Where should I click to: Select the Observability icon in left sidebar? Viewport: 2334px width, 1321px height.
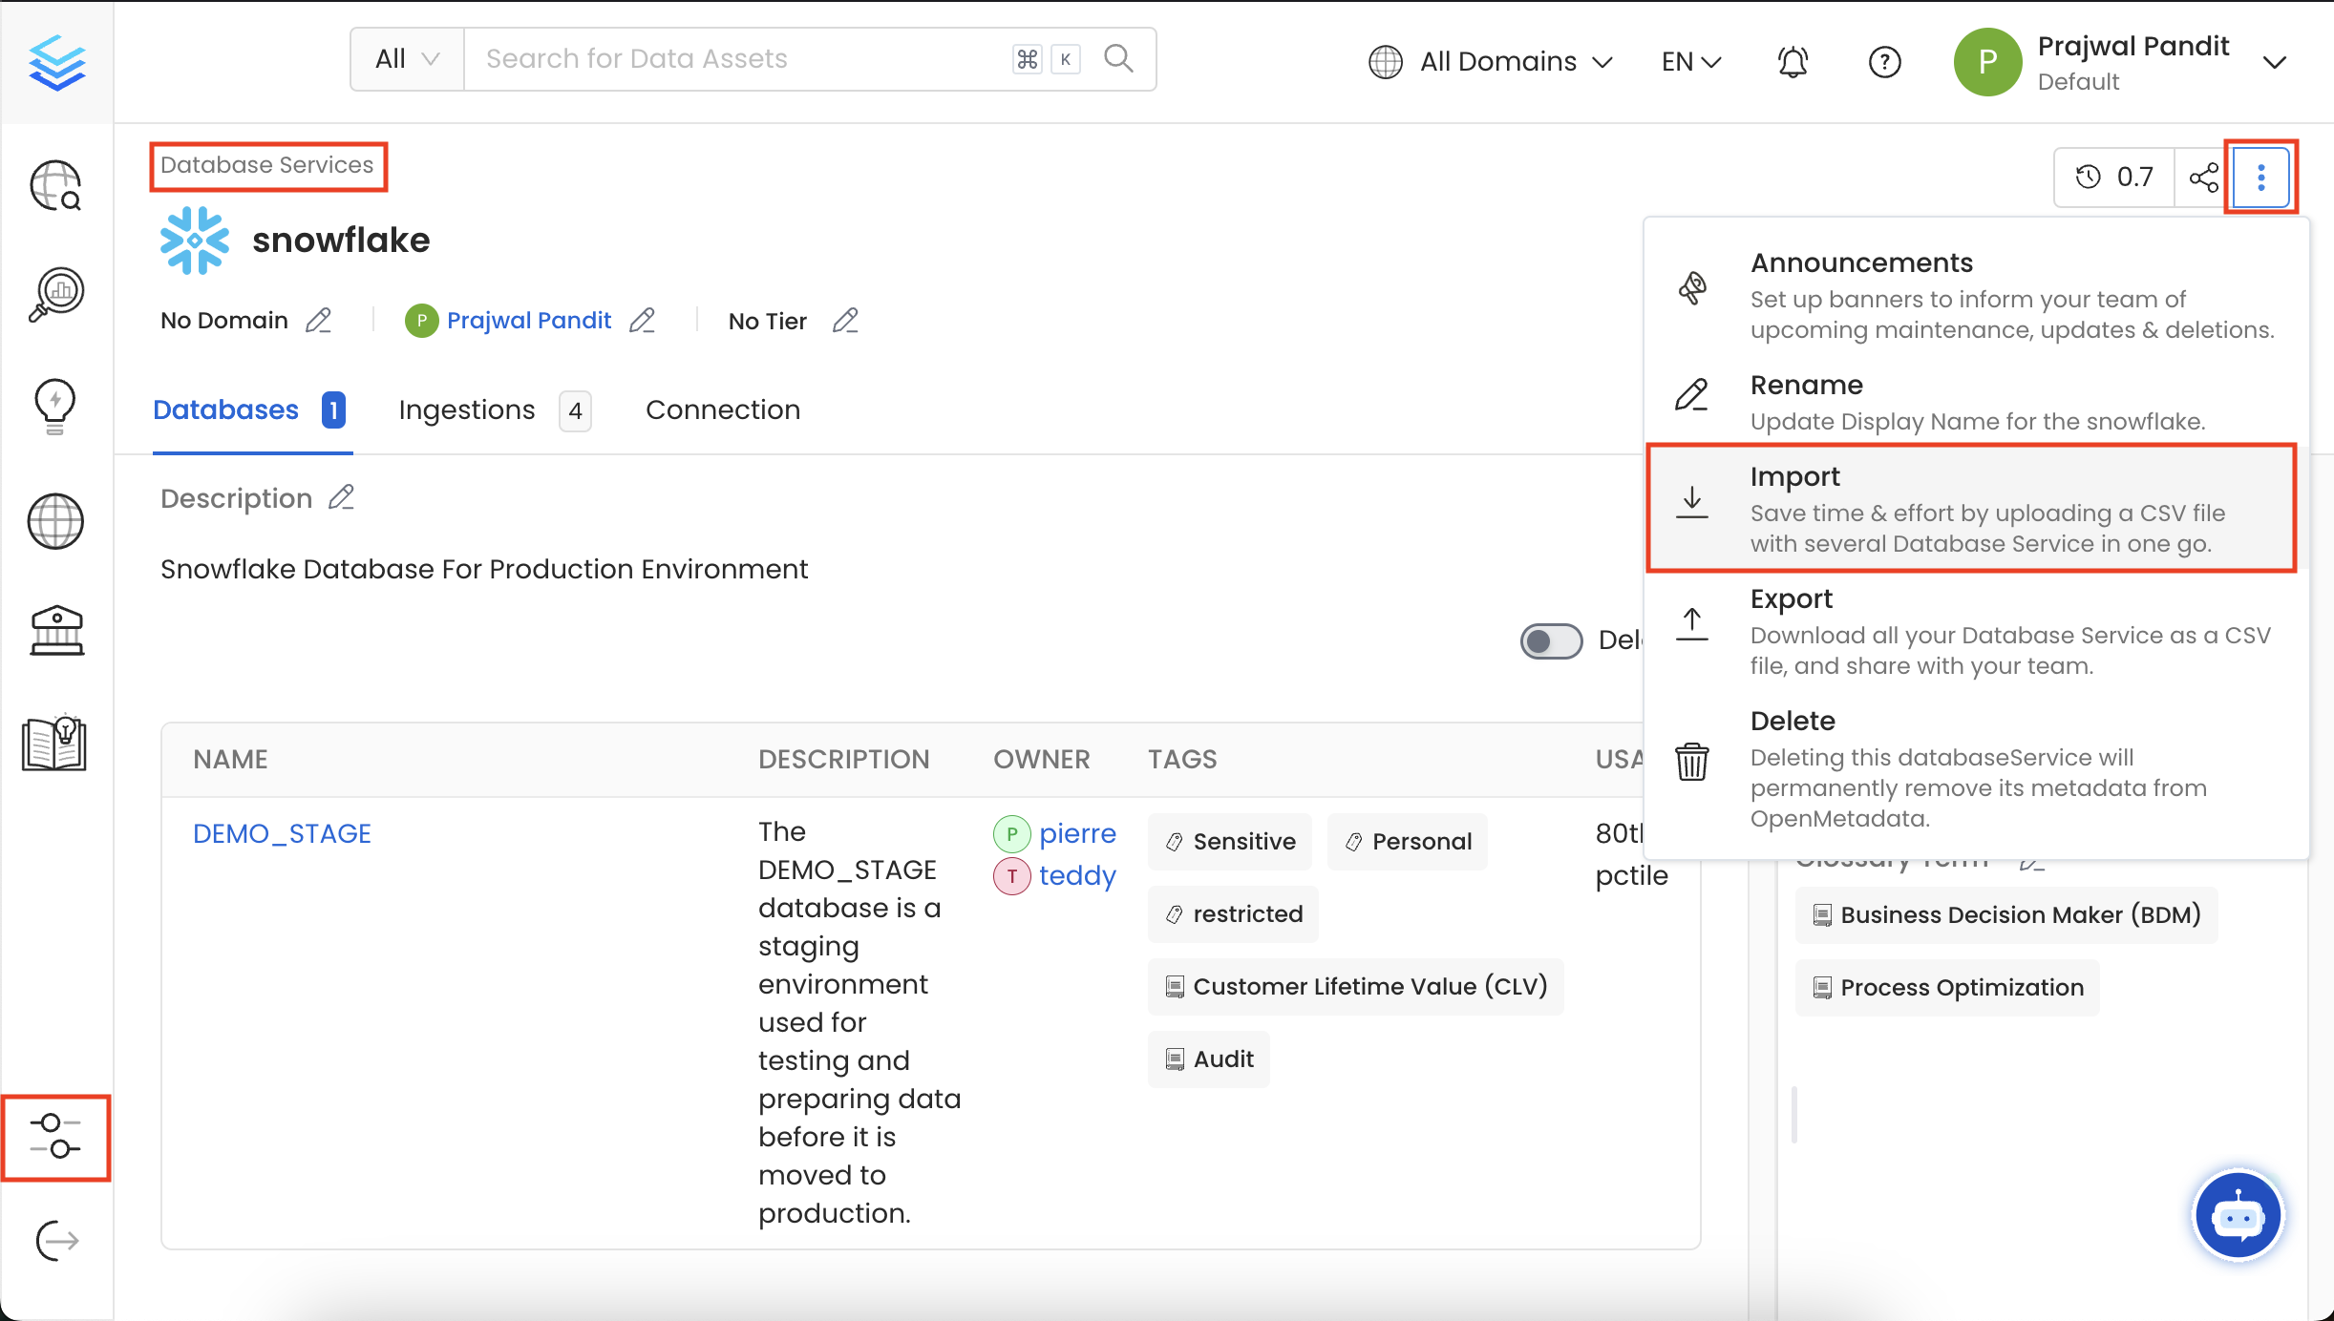(x=55, y=294)
